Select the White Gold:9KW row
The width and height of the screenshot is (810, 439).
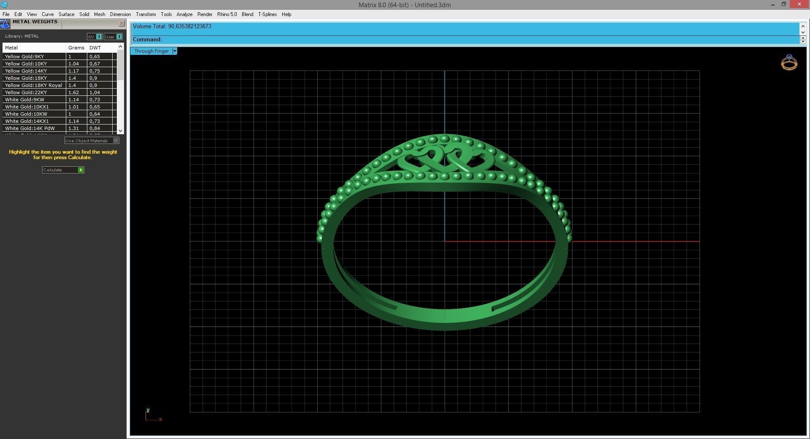pyautogui.click(x=59, y=100)
